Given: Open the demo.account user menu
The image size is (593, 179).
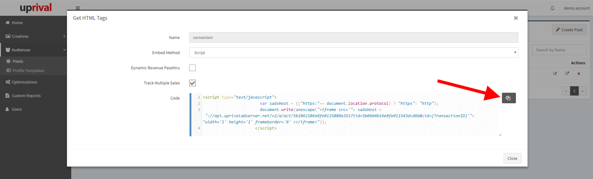Looking at the screenshot, I should pyautogui.click(x=577, y=8).
